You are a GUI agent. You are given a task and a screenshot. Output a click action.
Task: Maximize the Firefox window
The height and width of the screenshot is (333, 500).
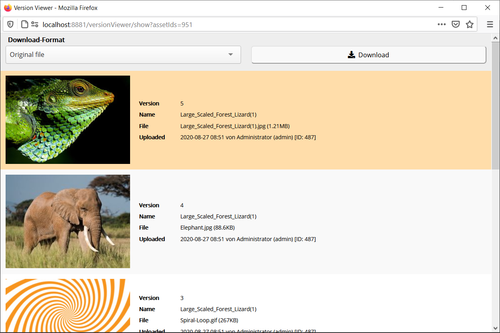point(464,8)
